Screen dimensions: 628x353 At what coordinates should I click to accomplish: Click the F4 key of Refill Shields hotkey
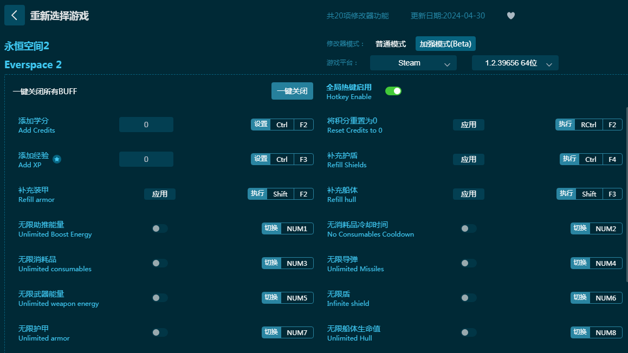pos(612,159)
